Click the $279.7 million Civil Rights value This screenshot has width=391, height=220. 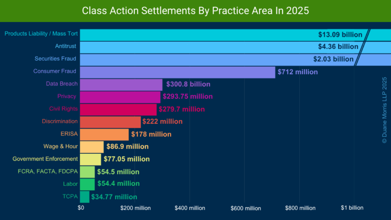(x=181, y=109)
